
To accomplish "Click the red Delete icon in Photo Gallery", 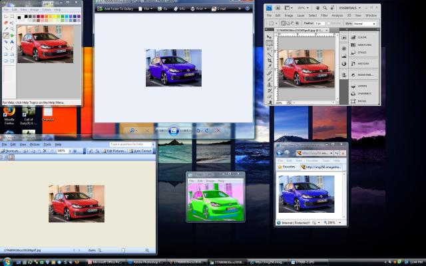I will point(218,130).
